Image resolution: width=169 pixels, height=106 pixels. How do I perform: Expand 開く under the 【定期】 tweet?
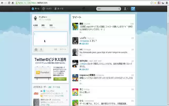coord(81,32)
